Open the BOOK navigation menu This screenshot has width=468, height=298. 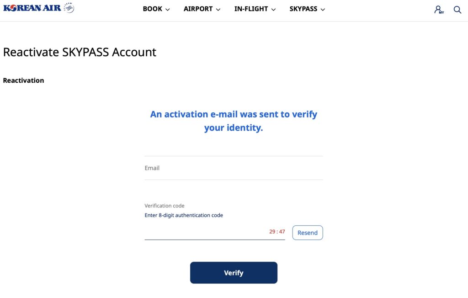153,9
